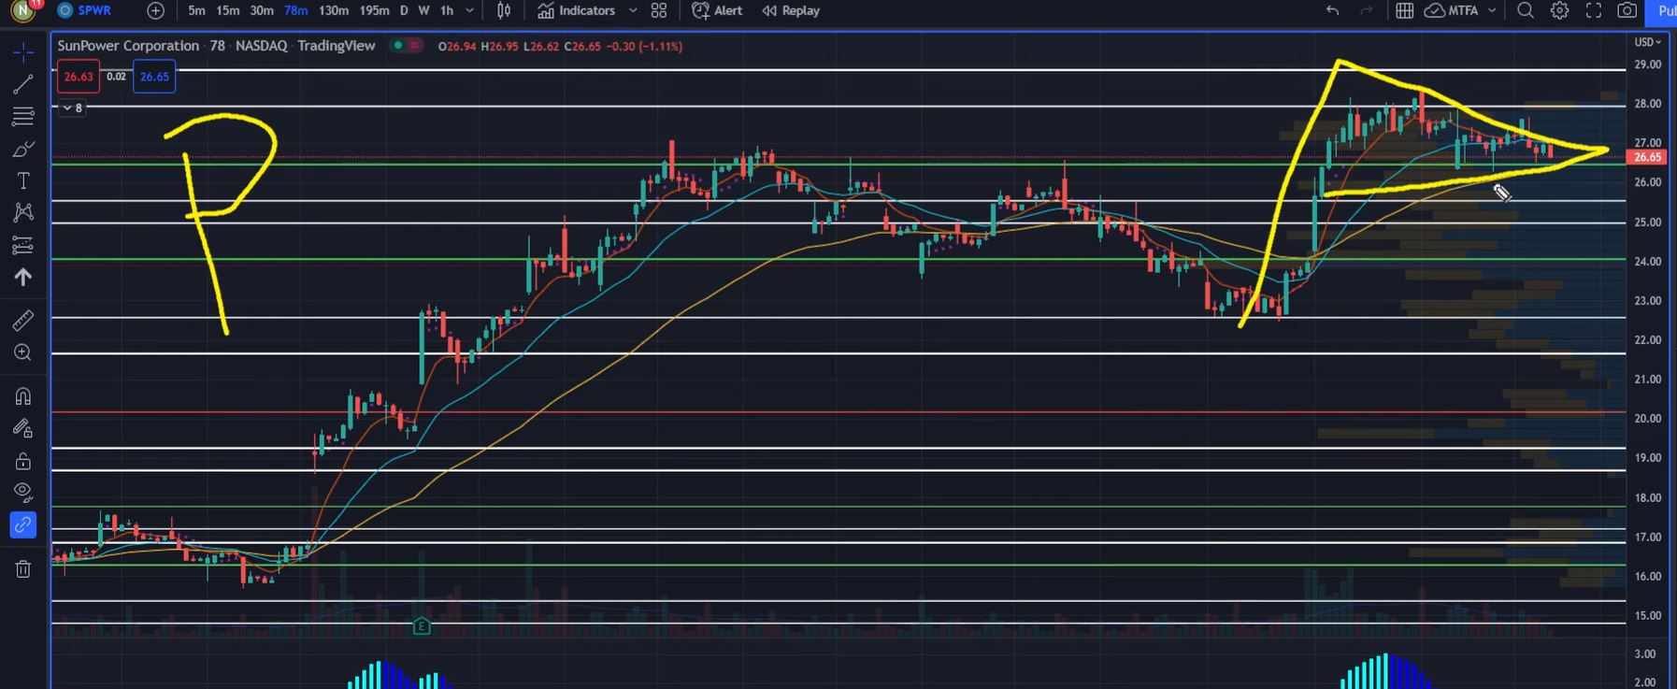1677x689 pixels.
Task: Toggle magnet mode for drawings
Action: (x=23, y=396)
